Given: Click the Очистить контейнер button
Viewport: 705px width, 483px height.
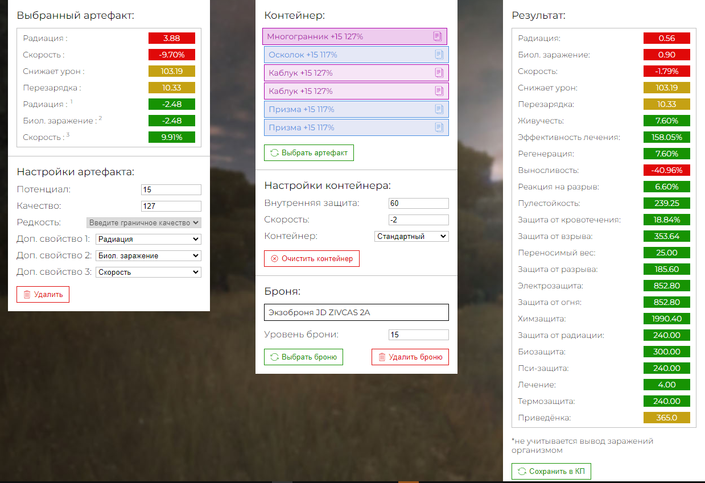Looking at the screenshot, I should [x=312, y=258].
